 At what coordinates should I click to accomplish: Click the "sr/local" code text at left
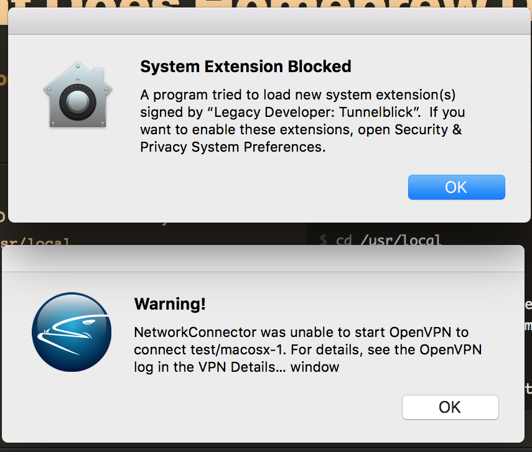(35, 241)
